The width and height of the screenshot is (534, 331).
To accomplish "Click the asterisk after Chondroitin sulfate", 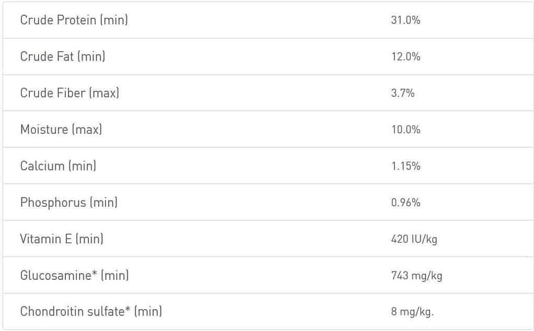I will click(127, 309).
